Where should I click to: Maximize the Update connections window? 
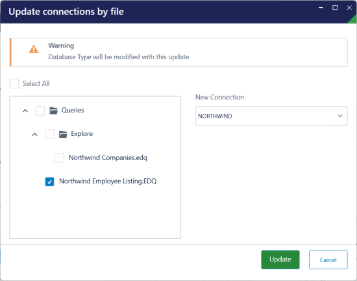pyautogui.click(x=335, y=8)
